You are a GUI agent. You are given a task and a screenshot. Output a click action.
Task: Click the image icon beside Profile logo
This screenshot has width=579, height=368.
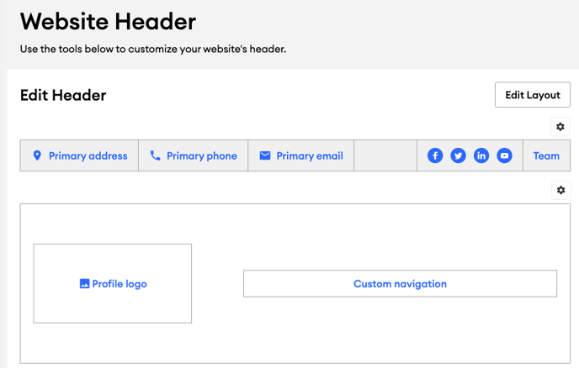[x=84, y=284]
